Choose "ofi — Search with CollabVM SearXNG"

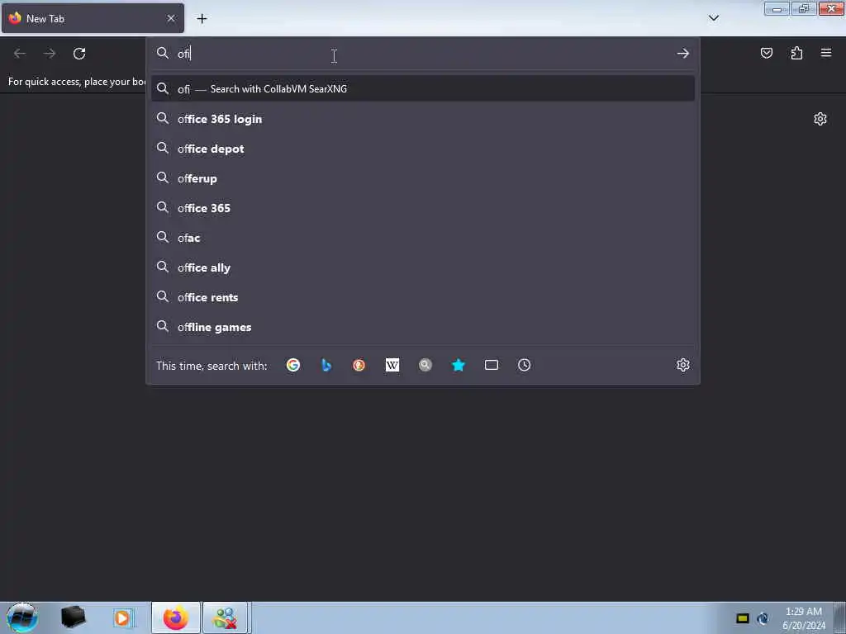(423, 89)
